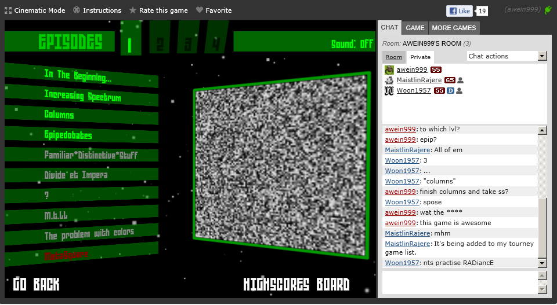This screenshot has width=557, height=305.
Task: Click the green plug connection icon
Action: (x=548, y=10)
